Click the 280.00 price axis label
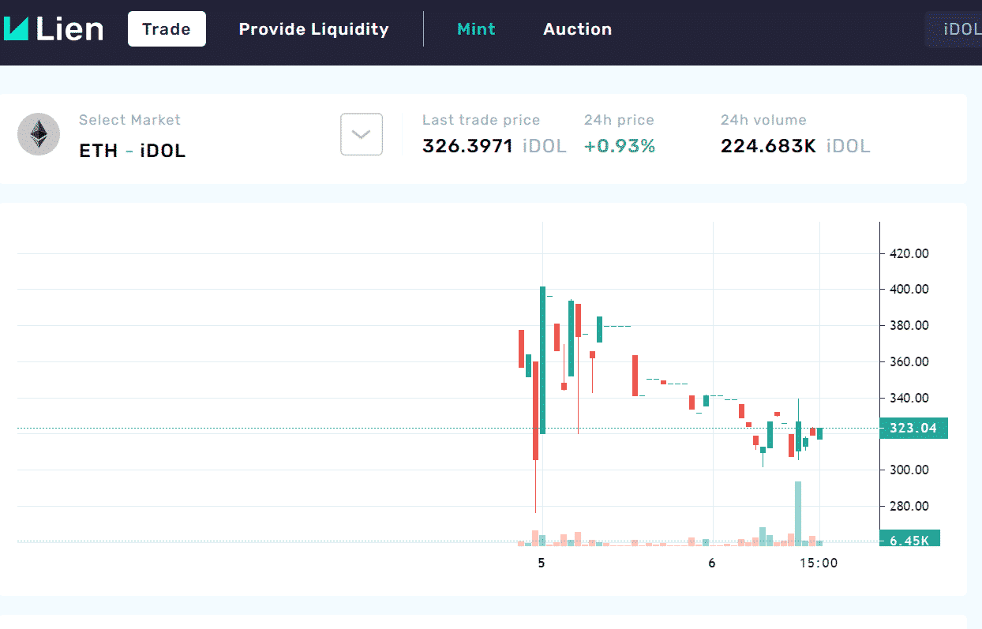The image size is (982, 629). pos(909,506)
